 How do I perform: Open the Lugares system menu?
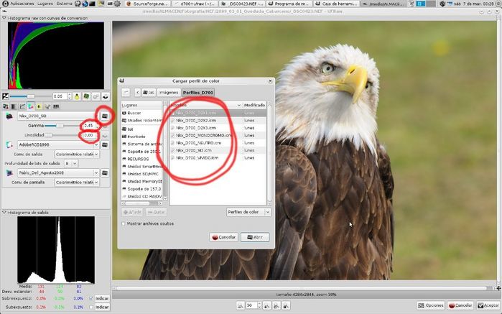click(45, 4)
